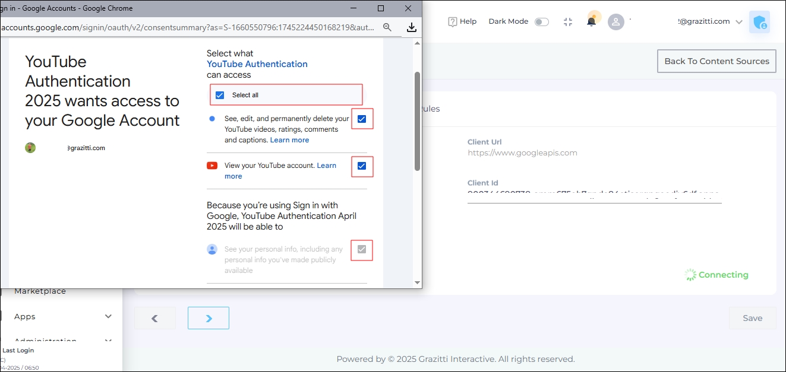Click the exit fullscreen arrows icon
Image resolution: width=786 pixels, height=372 pixels.
(x=568, y=22)
